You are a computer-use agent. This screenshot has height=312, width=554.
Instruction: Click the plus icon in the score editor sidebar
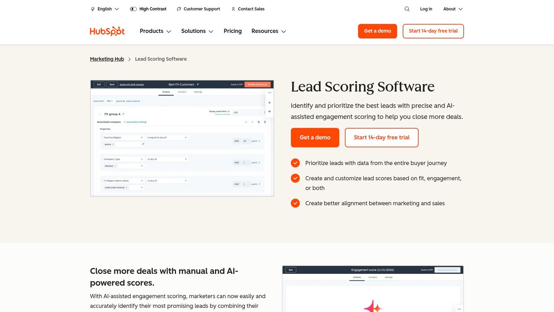point(269,103)
